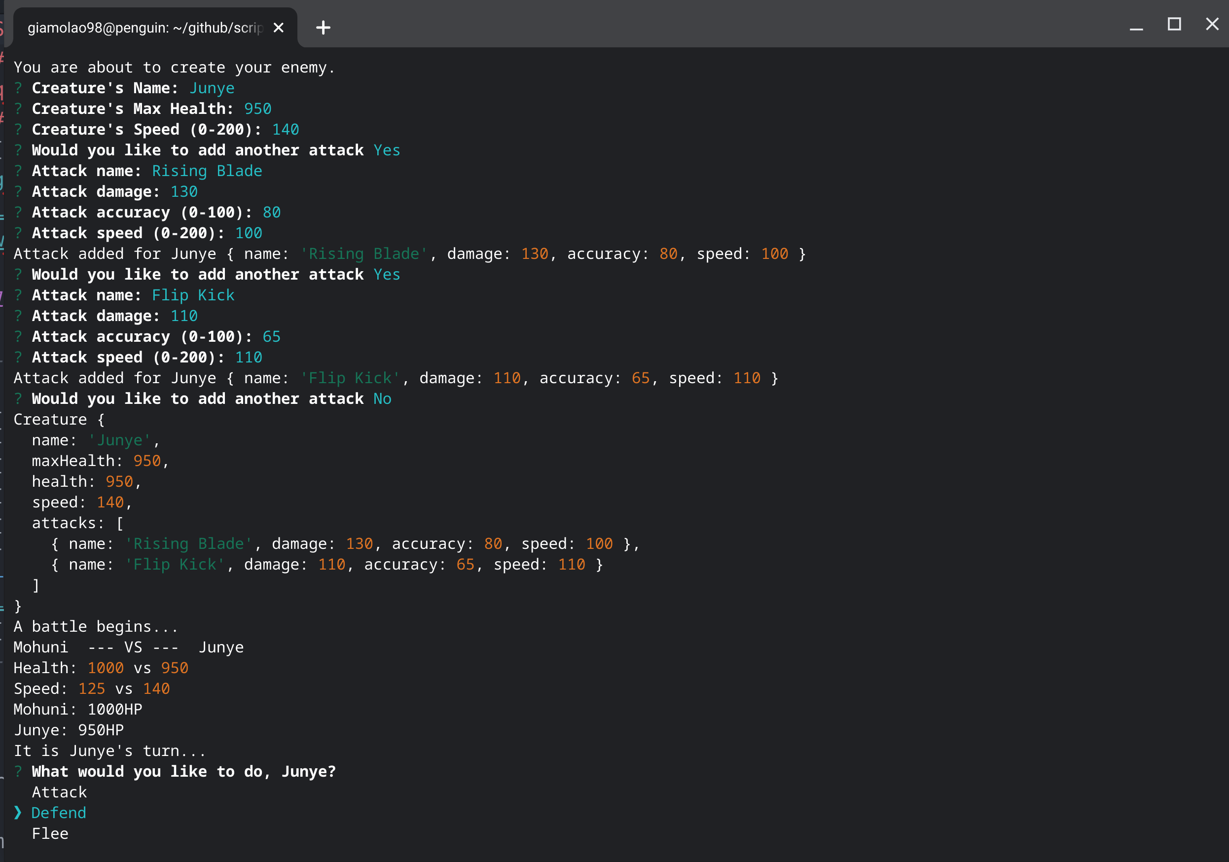Click the Rising Blade entry in attacks array
Screen dimensions: 1229x862
(345, 543)
